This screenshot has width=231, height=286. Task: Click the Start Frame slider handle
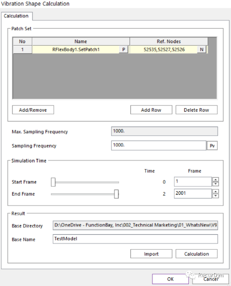click(53, 182)
